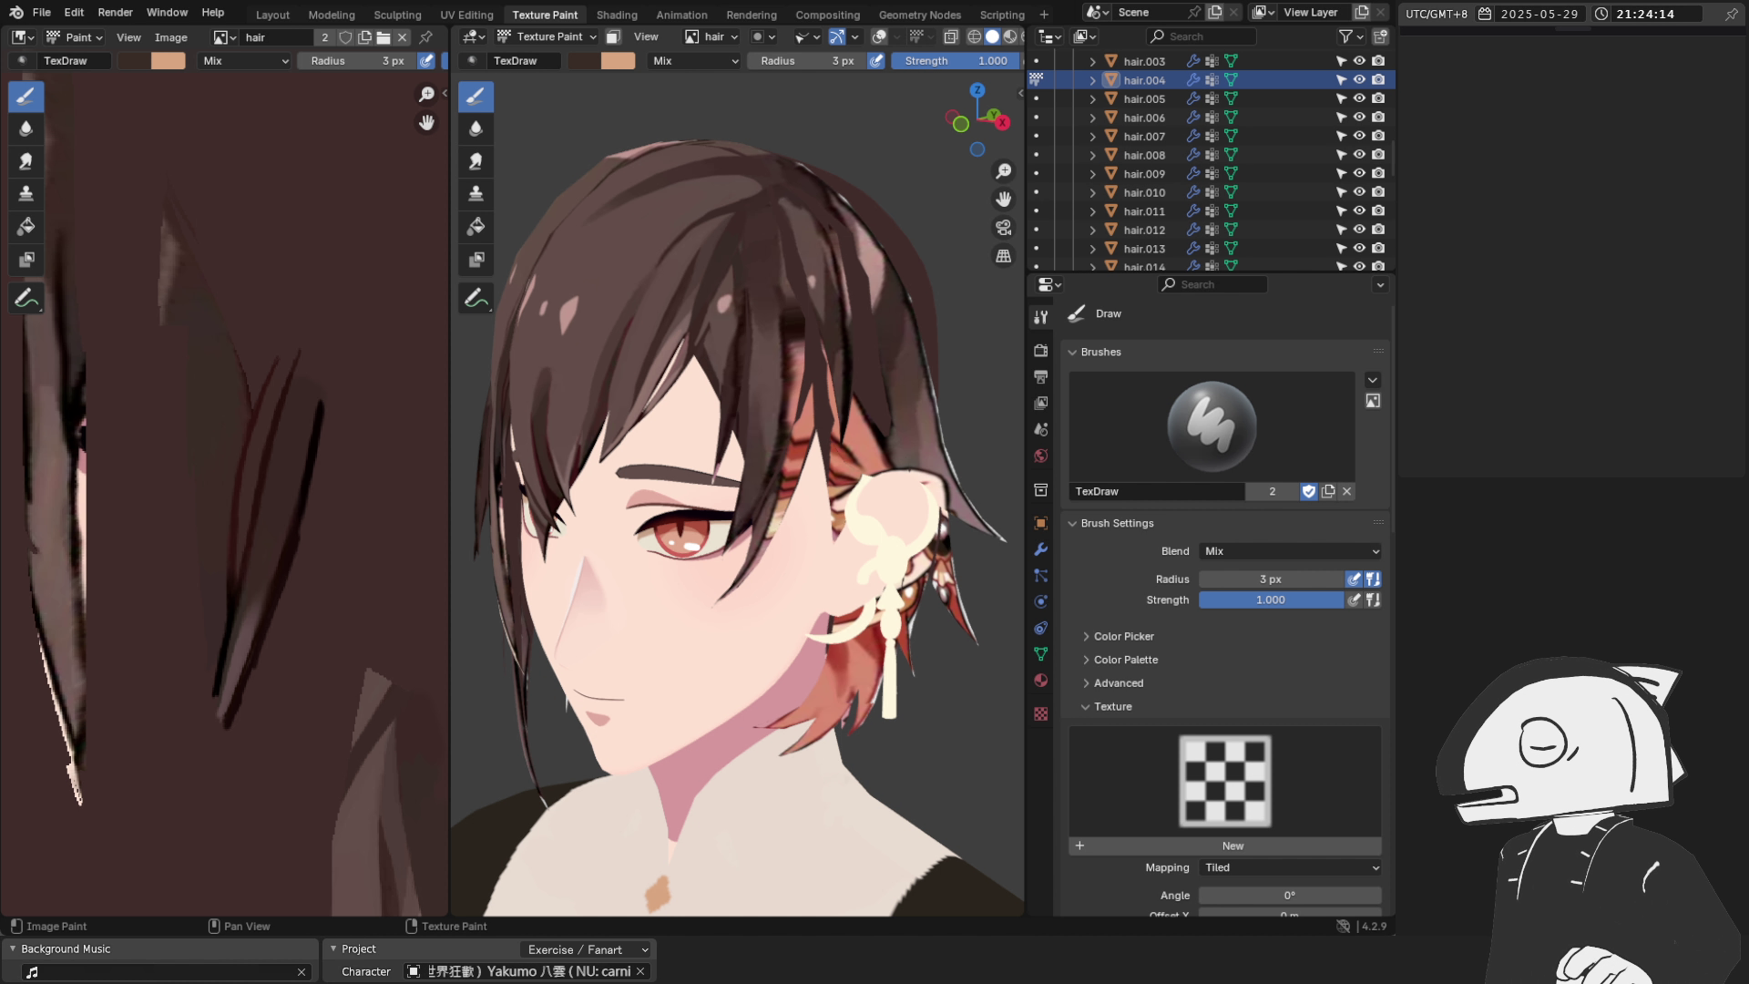Image resolution: width=1749 pixels, height=984 pixels.
Task: Toggle camera view in the 3D viewport
Action: click(1003, 228)
